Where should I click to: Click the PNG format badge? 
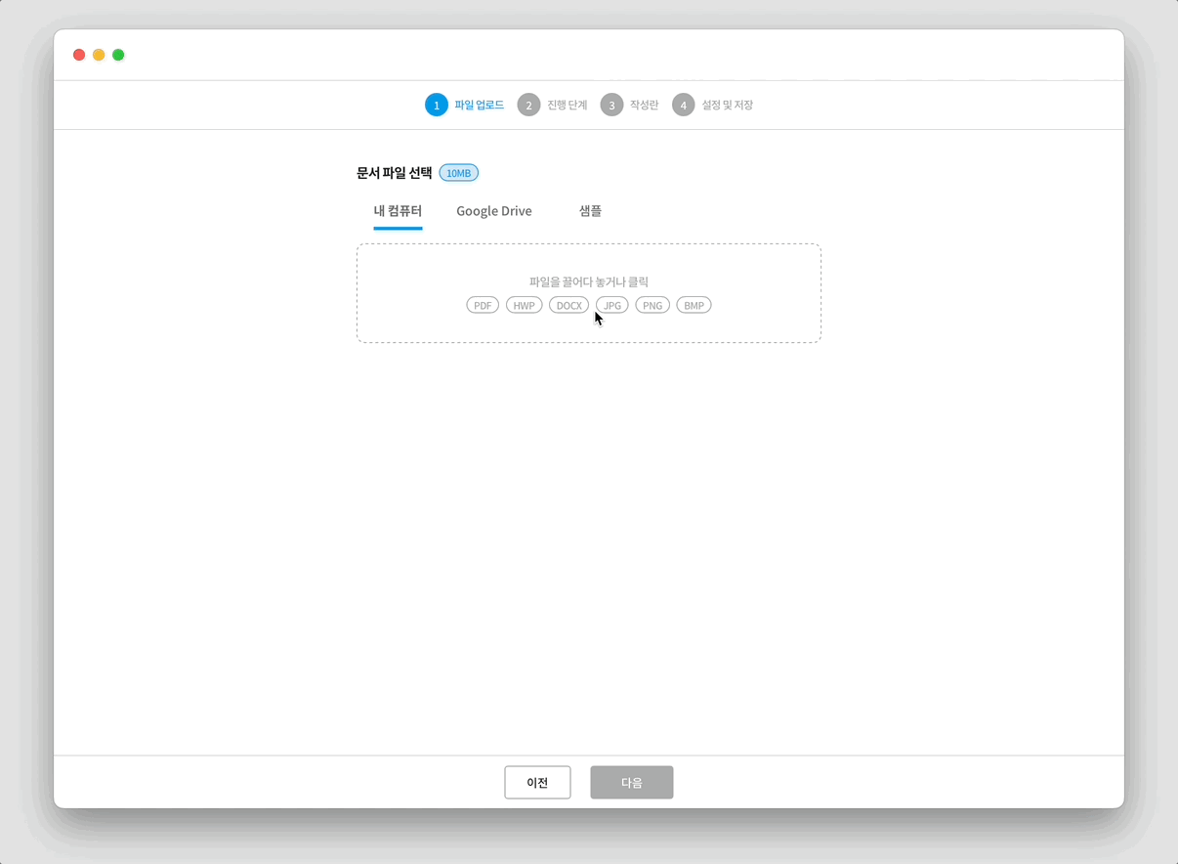coord(652,306)
